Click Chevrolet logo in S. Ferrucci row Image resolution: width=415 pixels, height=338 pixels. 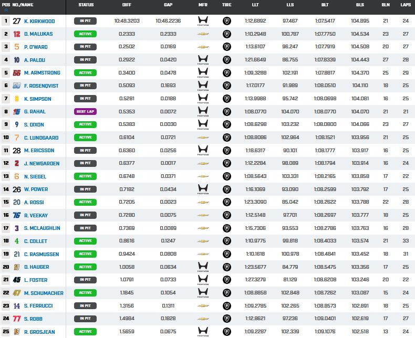point(203,306)
